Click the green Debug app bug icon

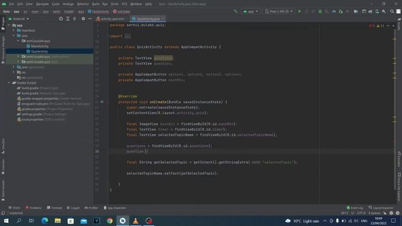(x=320, y=11)
